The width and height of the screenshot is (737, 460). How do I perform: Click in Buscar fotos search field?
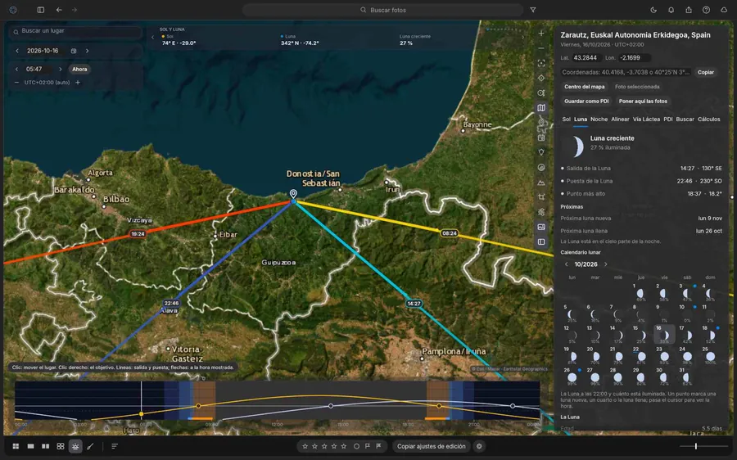click(x=382, y=10)
